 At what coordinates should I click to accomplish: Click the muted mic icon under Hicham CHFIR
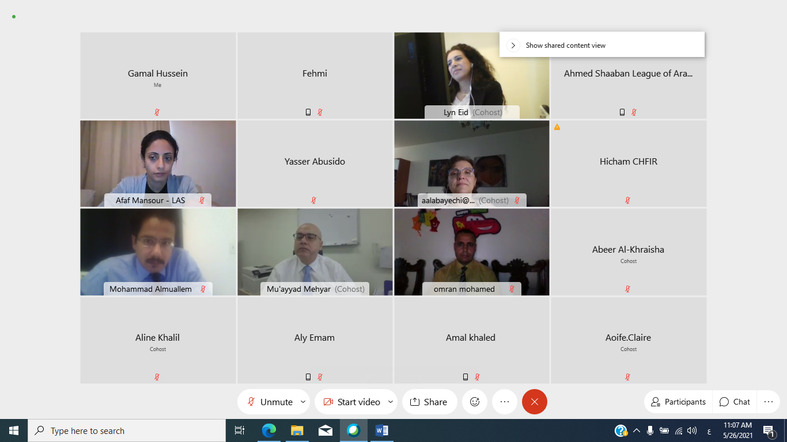click(x=628, y=200)
